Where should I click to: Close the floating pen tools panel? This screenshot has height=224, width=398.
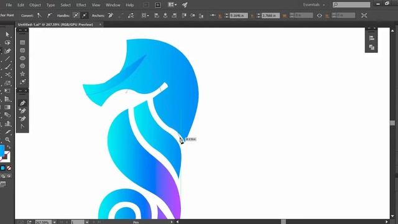[x=25, y=91]
